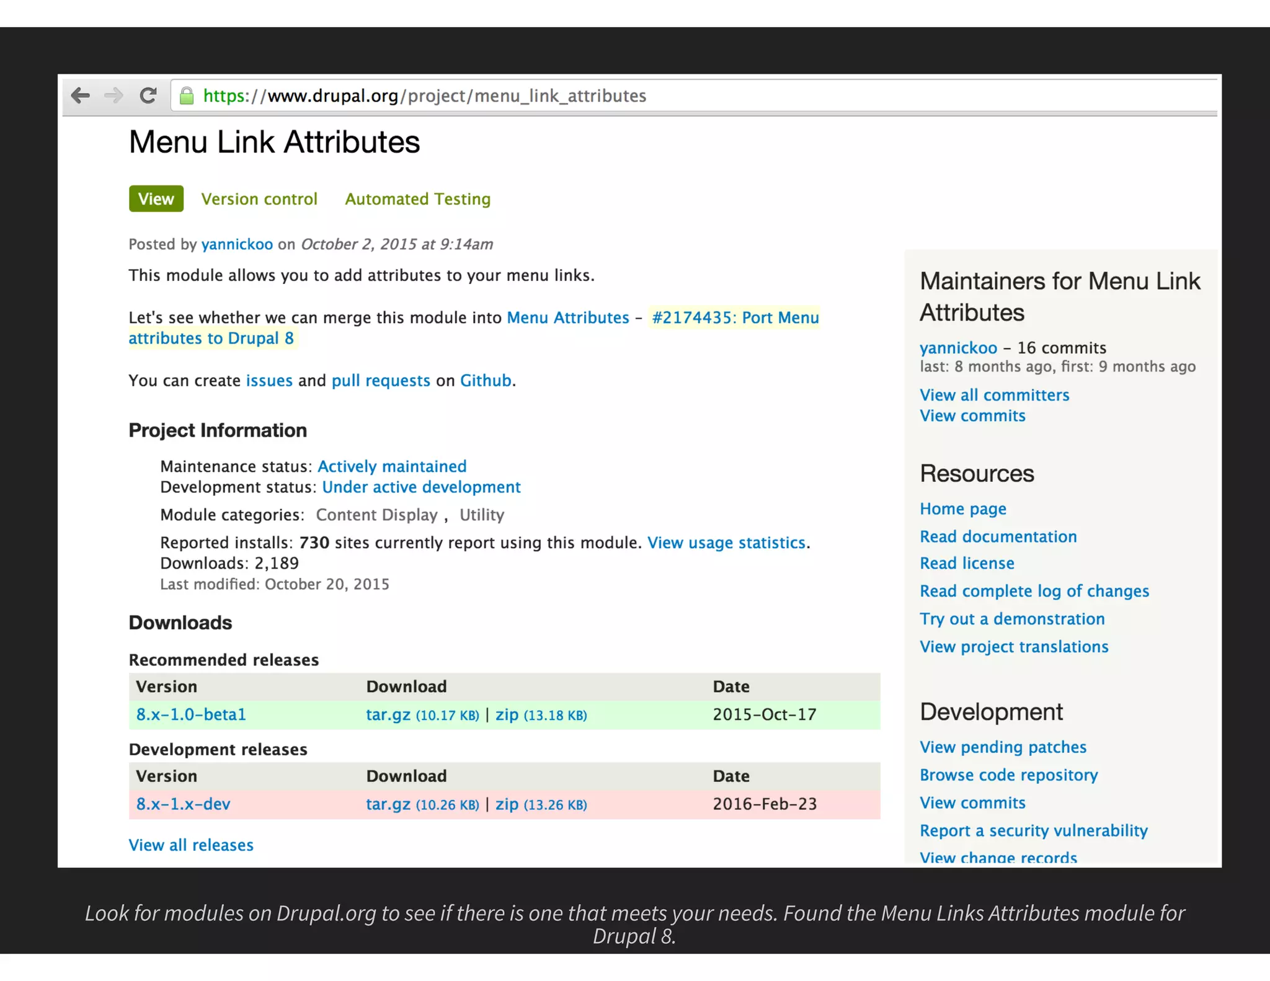This screenshot has width=1270, height=981.
Task: Click the Development releases heading
Action: click(218, 750)
